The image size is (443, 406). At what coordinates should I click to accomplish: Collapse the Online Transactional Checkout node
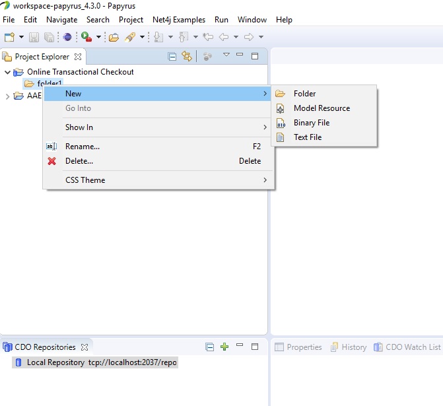8,73
